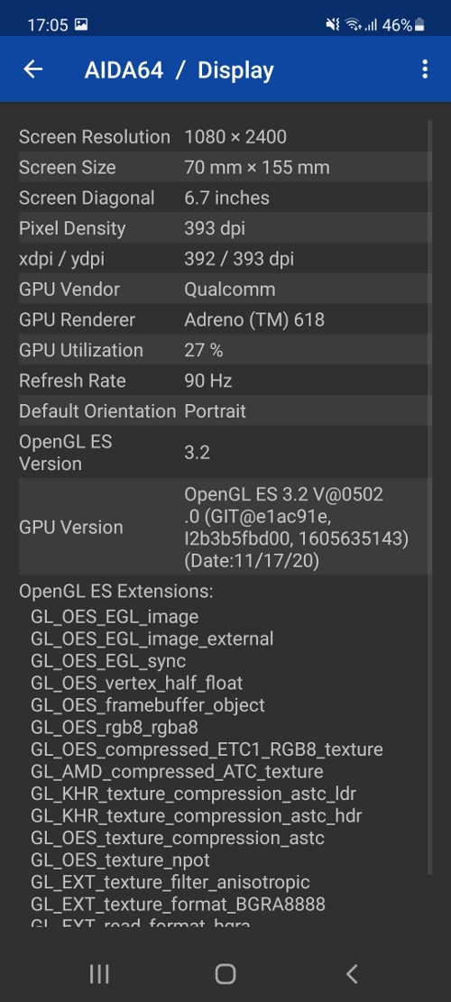The image size is (451, 1002).
Task: Select the GPU Renderer Adreno 618 row
Action: [223, 319]
